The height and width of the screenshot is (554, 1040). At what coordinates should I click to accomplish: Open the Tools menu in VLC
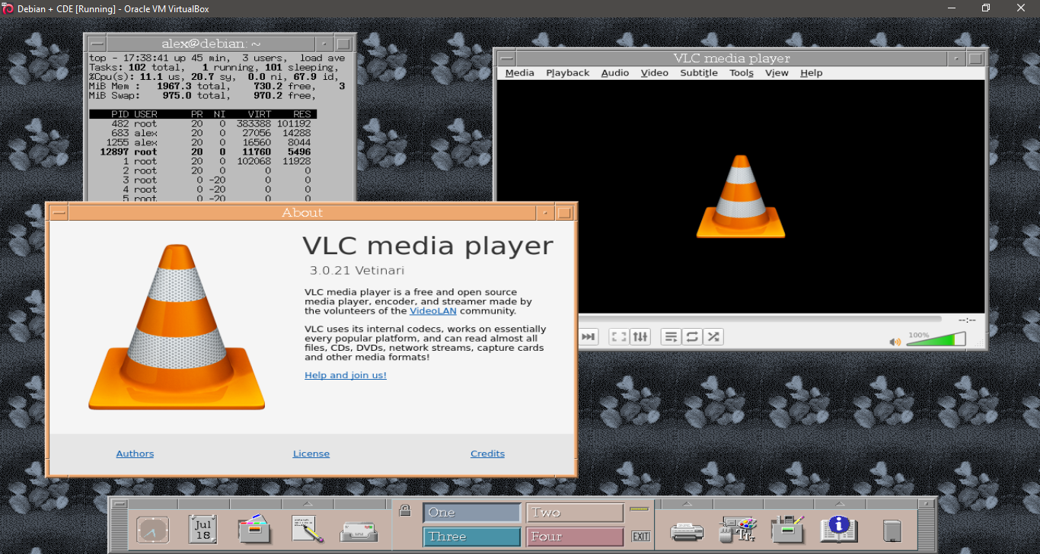tap(741, 73)
